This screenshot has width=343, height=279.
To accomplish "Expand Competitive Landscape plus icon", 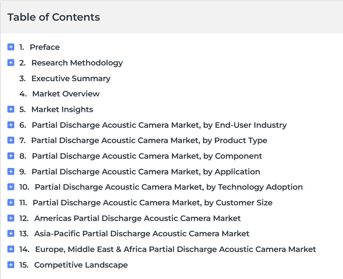I will 11,265.
